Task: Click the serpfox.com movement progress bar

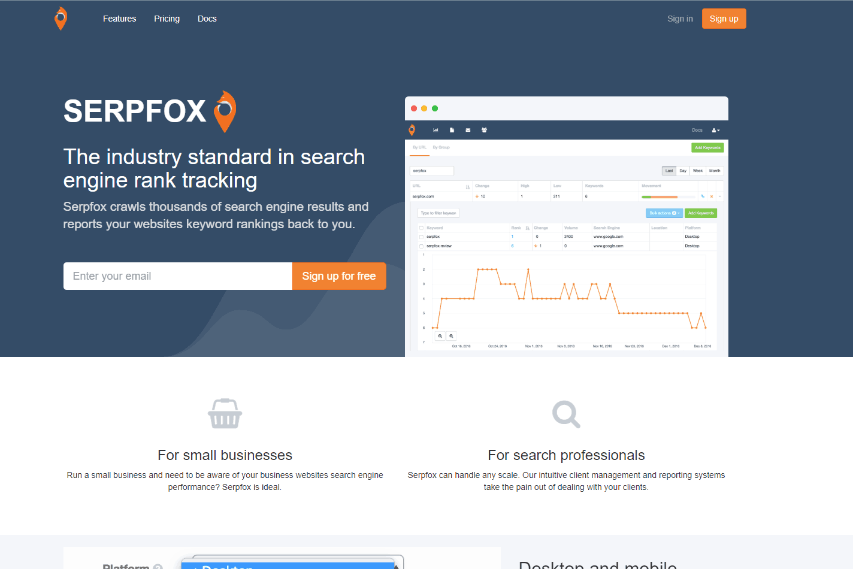Action: click(x=669, y=196)
